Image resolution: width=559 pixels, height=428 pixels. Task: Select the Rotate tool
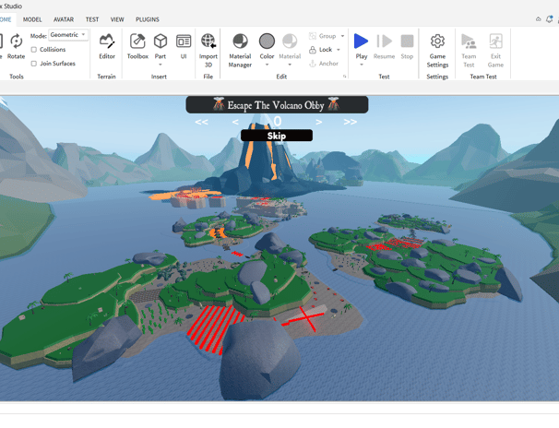[x=16, y=46]
